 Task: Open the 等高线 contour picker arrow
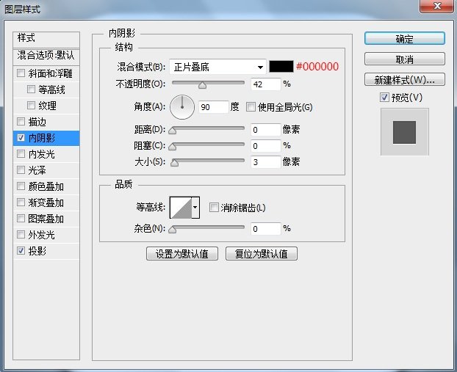pos(195,207)
